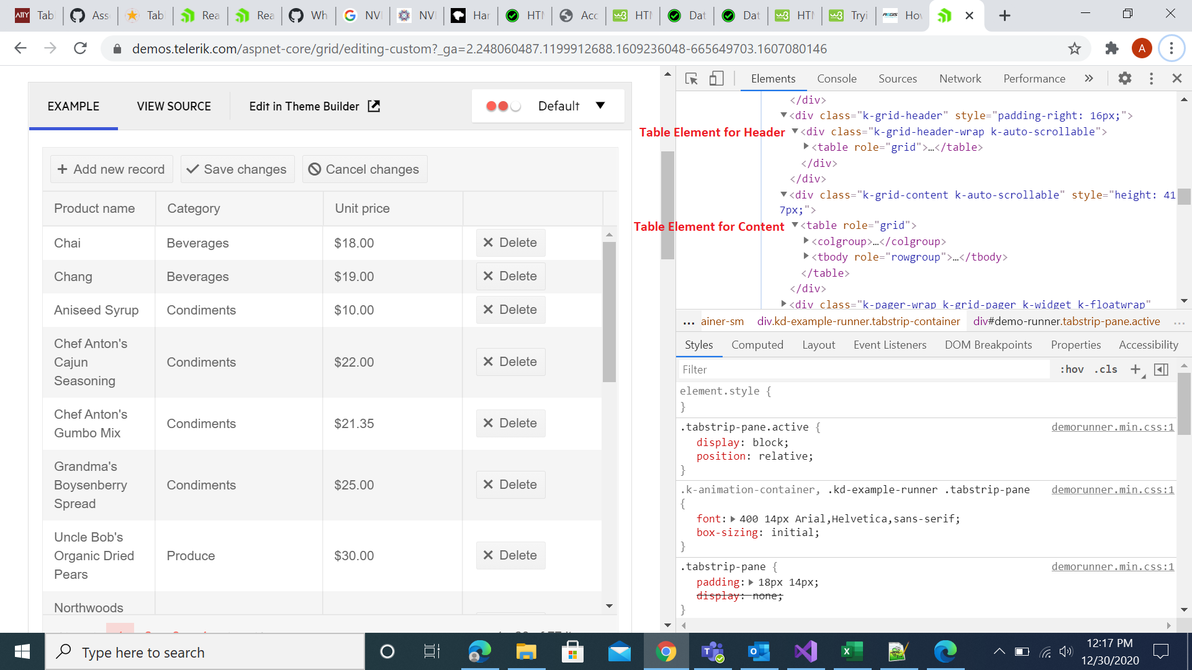Open the Chrome extensions puzzle icon
Screen dimensions: 1192x670
tap(1112, 48)
